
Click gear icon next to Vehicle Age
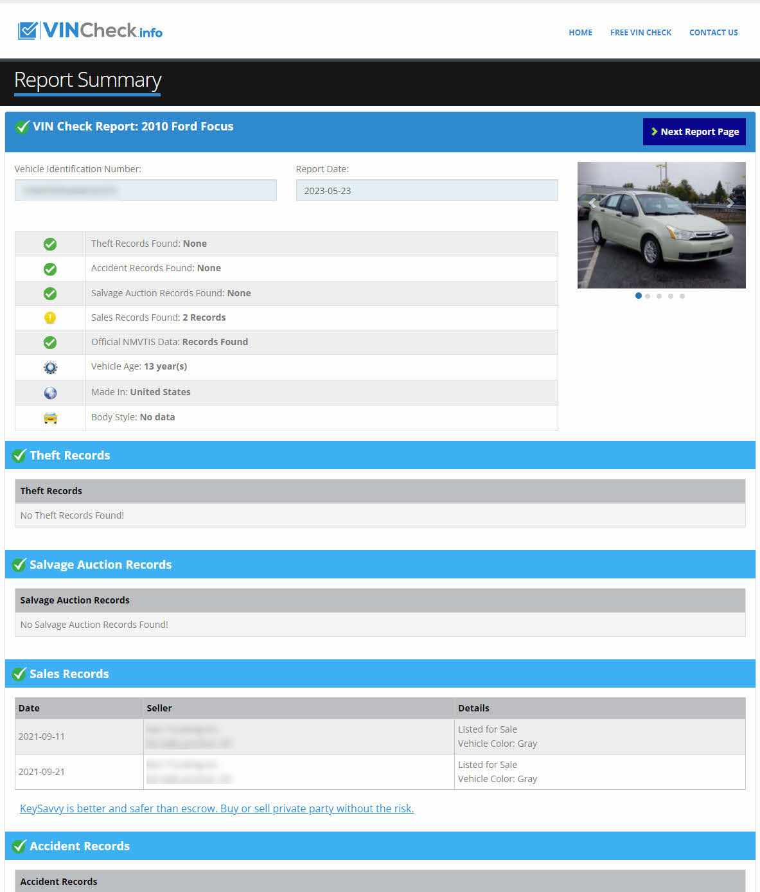pos(50,368)
